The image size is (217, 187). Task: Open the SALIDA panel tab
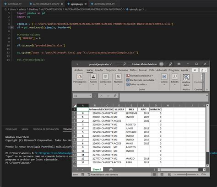(25, 129)
